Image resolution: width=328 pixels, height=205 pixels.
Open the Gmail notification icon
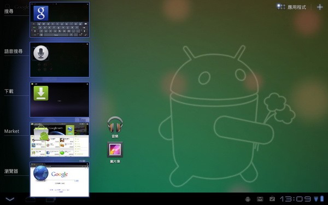click(x=260, y=199)
